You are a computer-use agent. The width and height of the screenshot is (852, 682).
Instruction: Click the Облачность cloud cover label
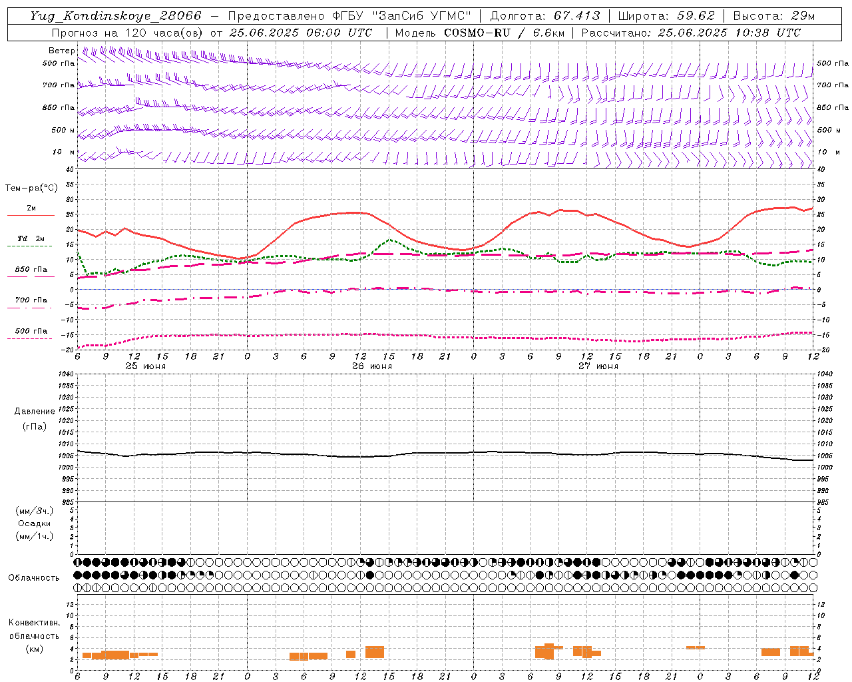33,577
